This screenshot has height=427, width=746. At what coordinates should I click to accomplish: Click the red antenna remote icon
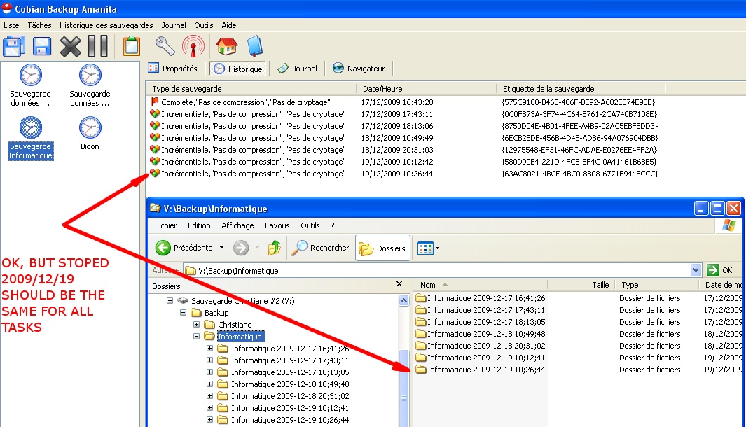(193, 47)
